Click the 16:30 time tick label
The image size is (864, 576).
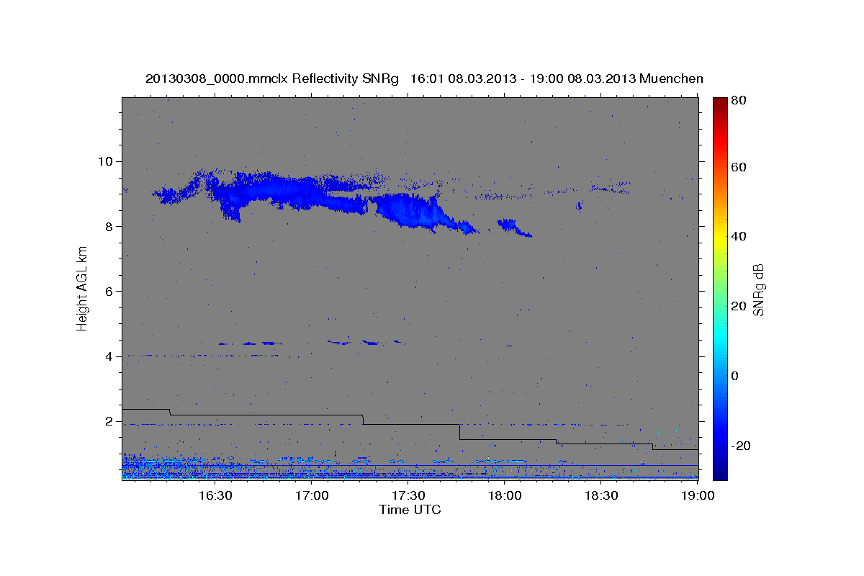click(215, 496)
